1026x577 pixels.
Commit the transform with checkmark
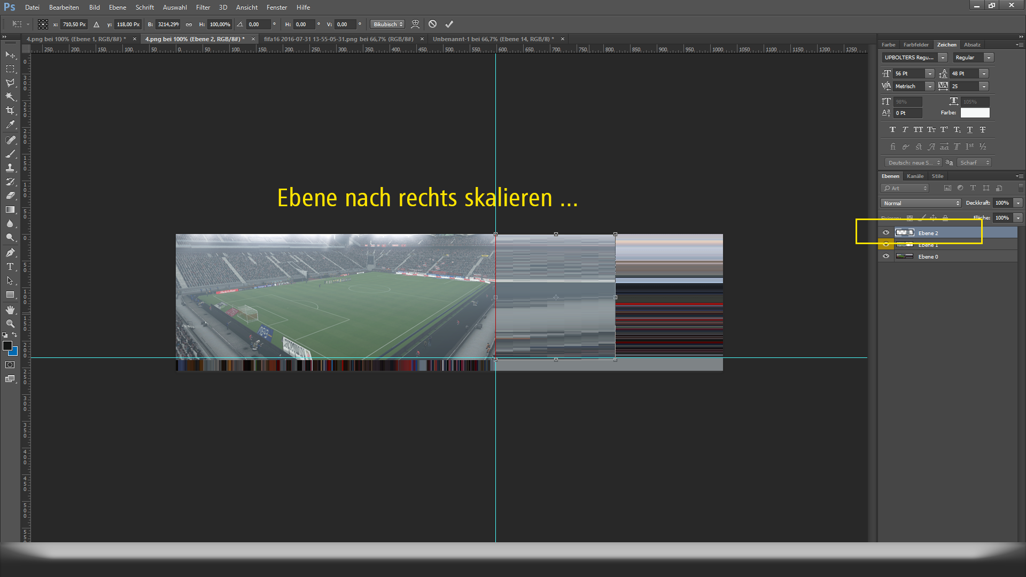pos(449,24)
